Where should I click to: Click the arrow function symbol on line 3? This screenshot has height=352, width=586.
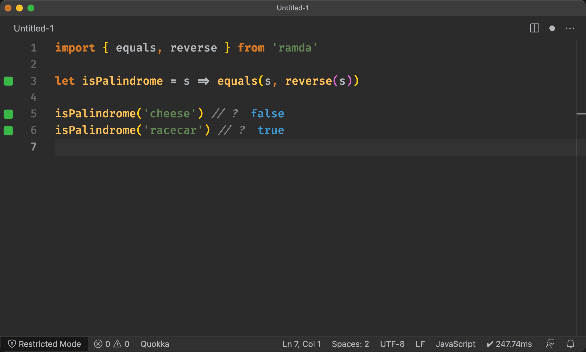[203, 81]
